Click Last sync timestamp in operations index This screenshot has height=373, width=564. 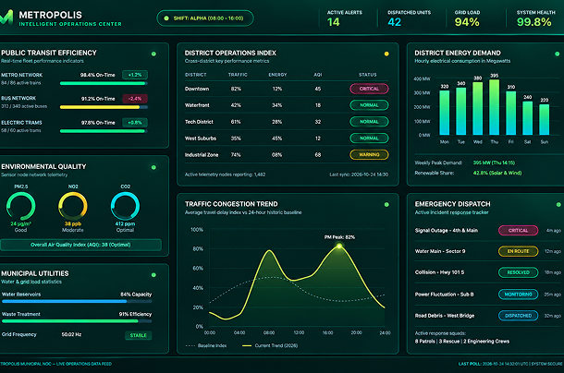(359, 174)
